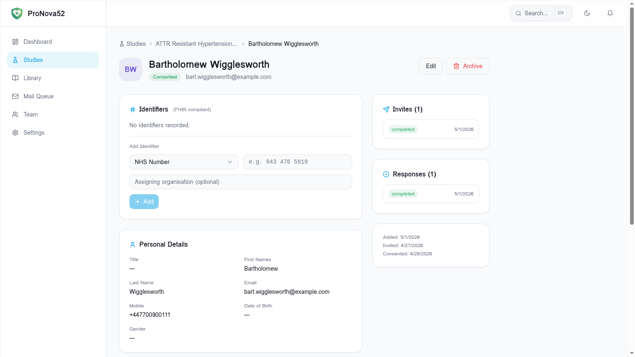Image resolution: width=635 pixels, height=357 pixels.
Task: Click the page vertical scrollbar
Action: (632, 116)
